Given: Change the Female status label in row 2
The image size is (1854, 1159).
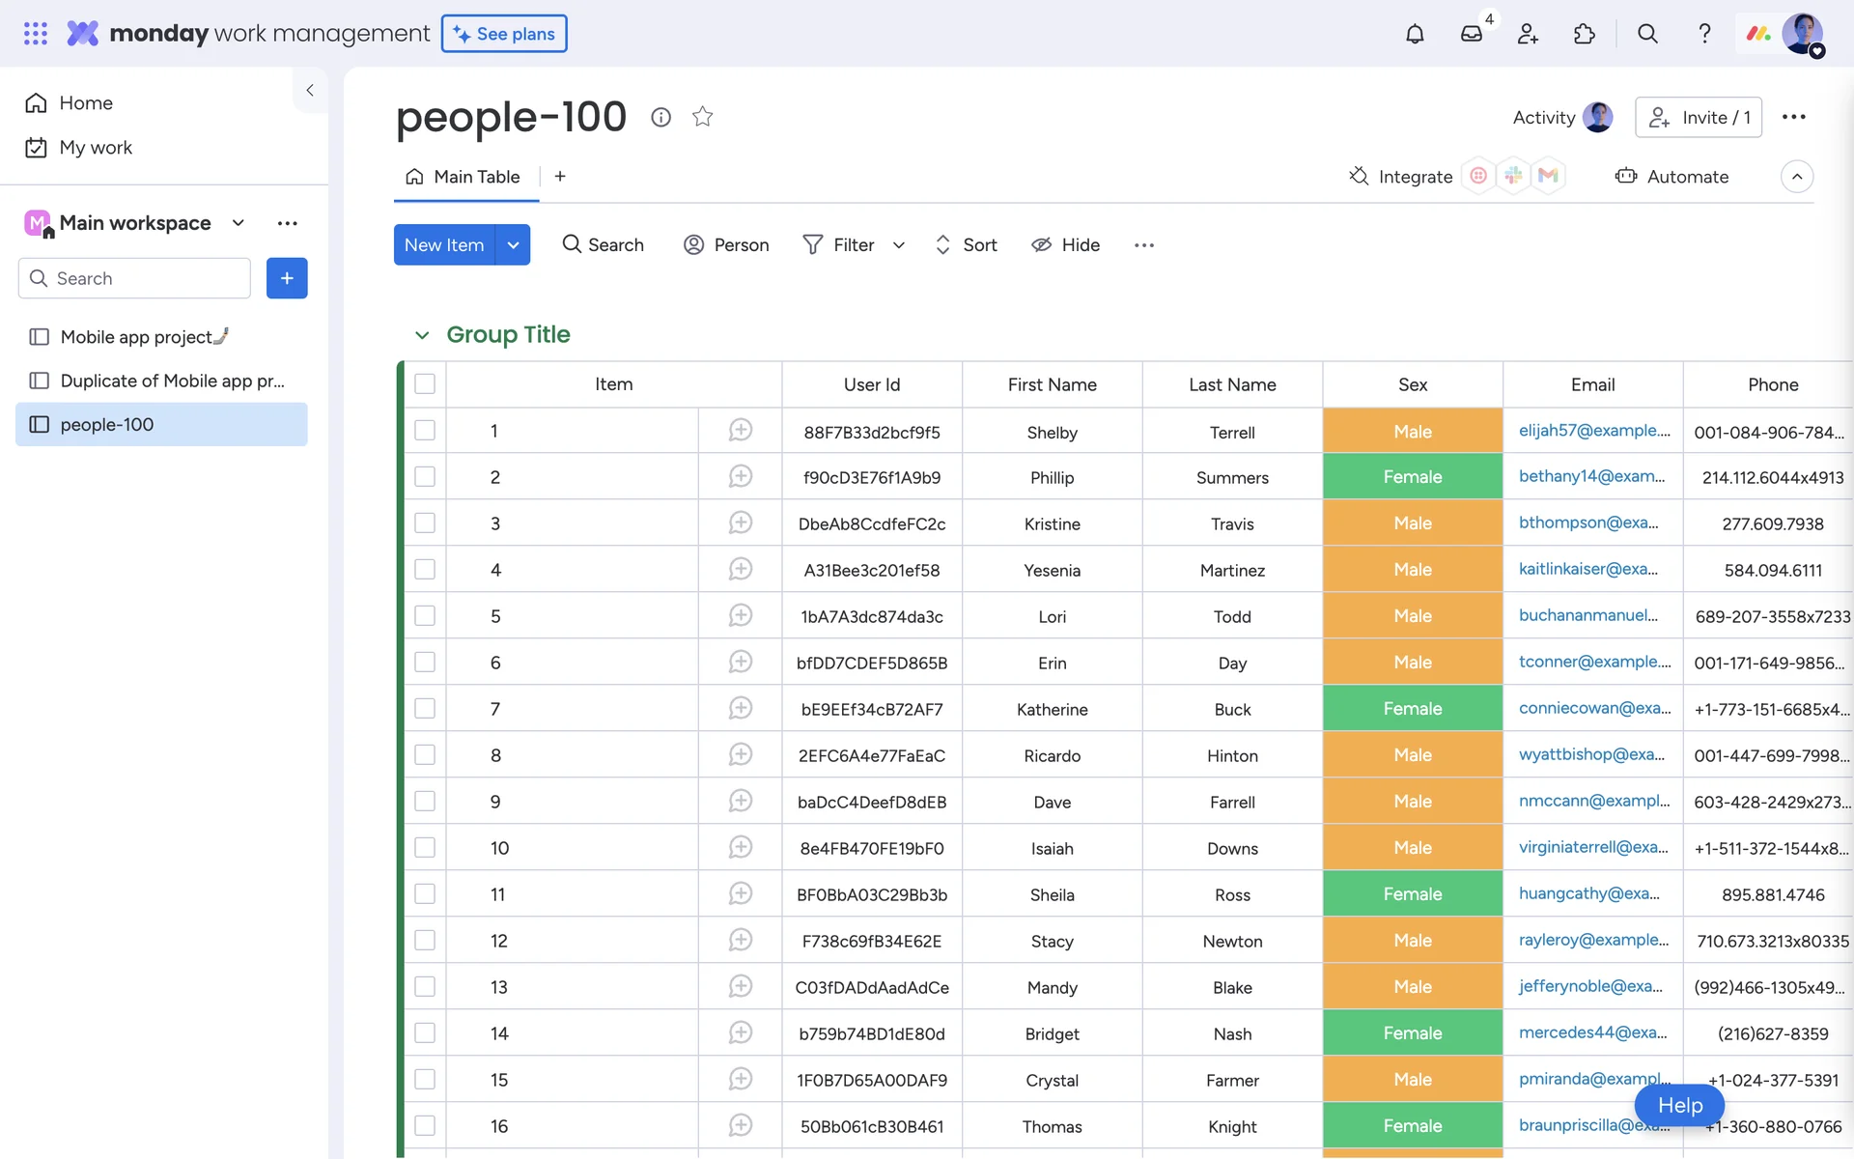Looking at the screenshot, I should [x=1412, y=477].
